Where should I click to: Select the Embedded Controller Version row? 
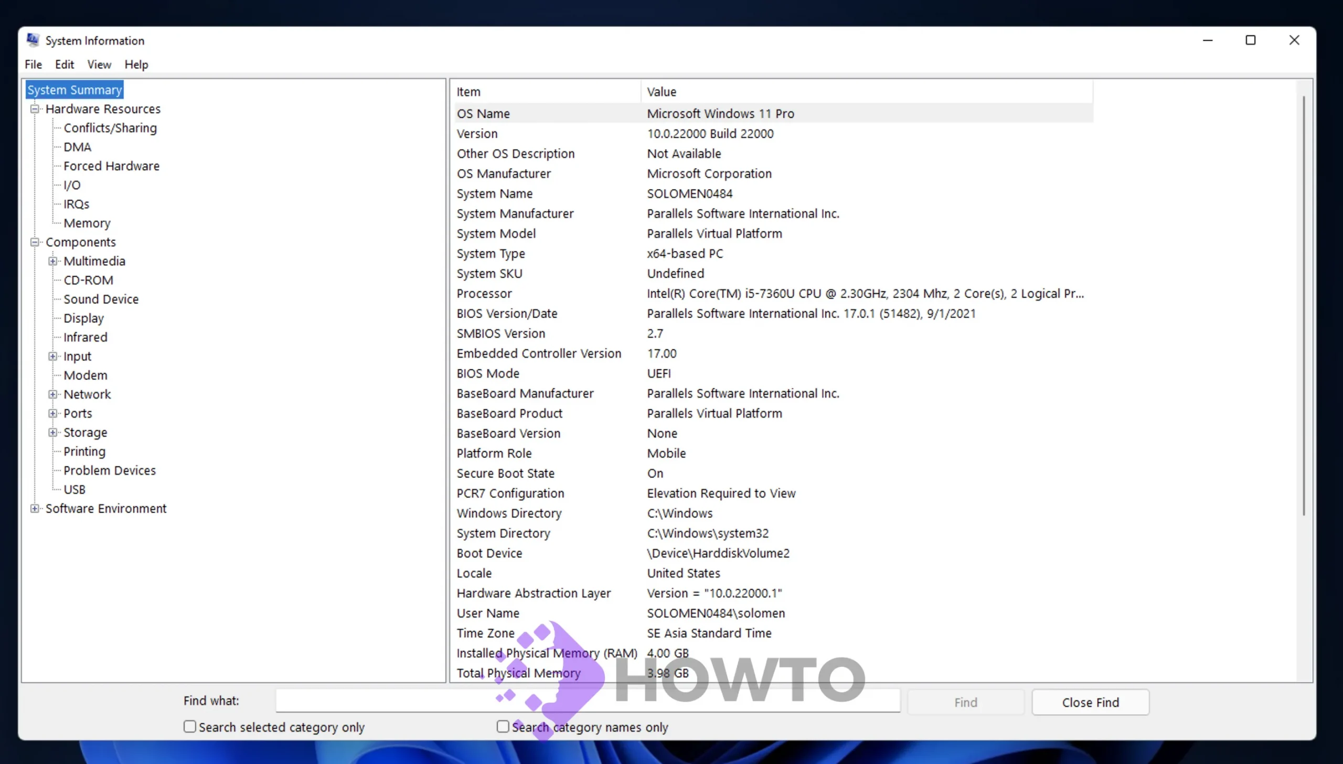pos(774,353)
